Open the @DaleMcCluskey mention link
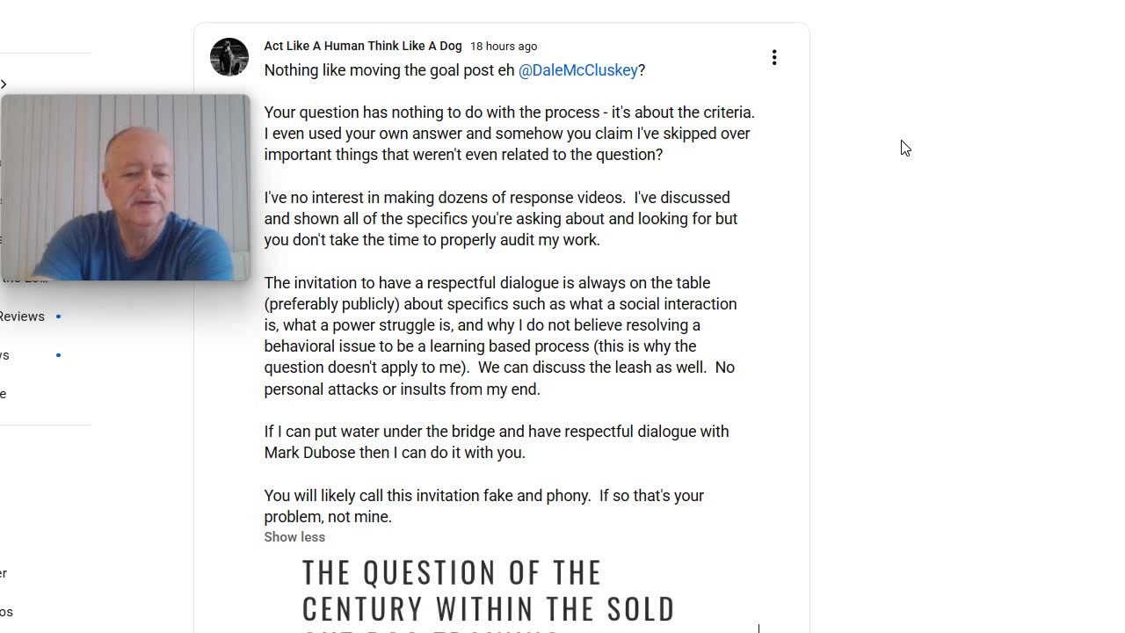Image resolution: width=1125 pixels, height=633 pixels. coord(577,70)
